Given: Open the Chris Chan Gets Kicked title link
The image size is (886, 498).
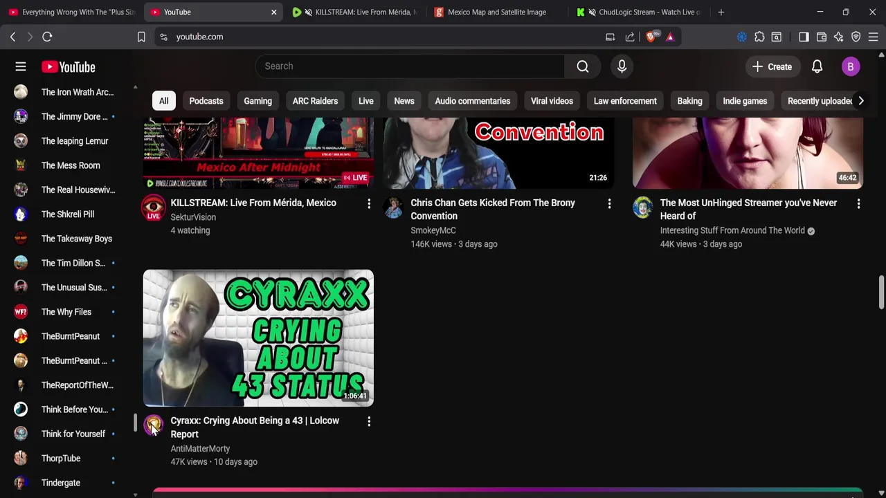Looking at the screenshot, I should [493, 209].
